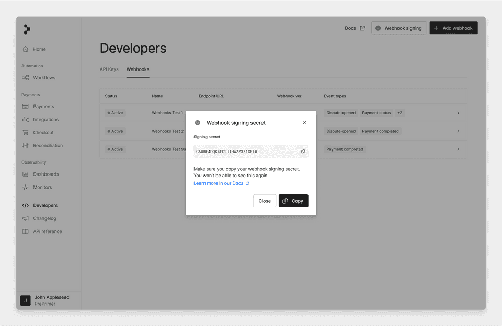
Task: Click the Webhook ver. column header
Action: pyautogui.click(x=289, y=96)
